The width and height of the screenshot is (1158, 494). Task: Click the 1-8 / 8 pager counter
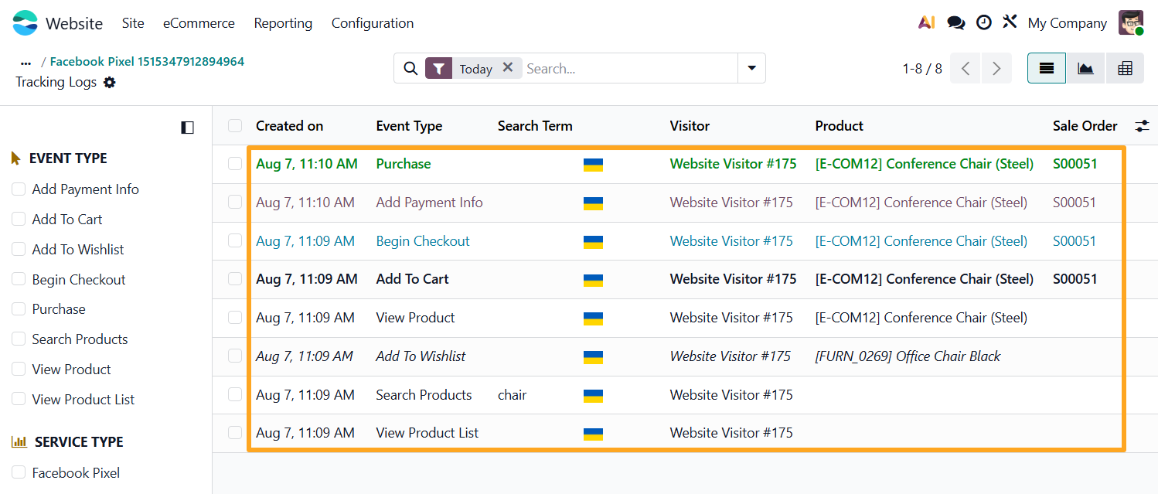click(x=922, y=69)
